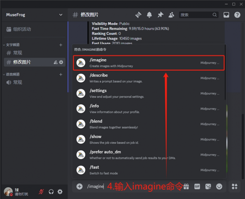245x199 pixels.
Task: Click the Ranking Count line
Action: [x=106, y=33]
